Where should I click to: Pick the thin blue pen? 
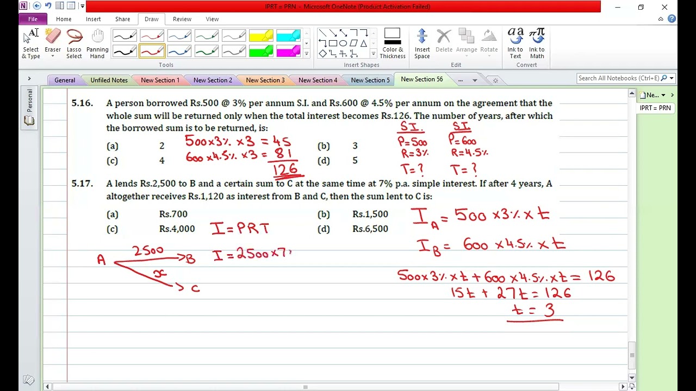[179, 36]
